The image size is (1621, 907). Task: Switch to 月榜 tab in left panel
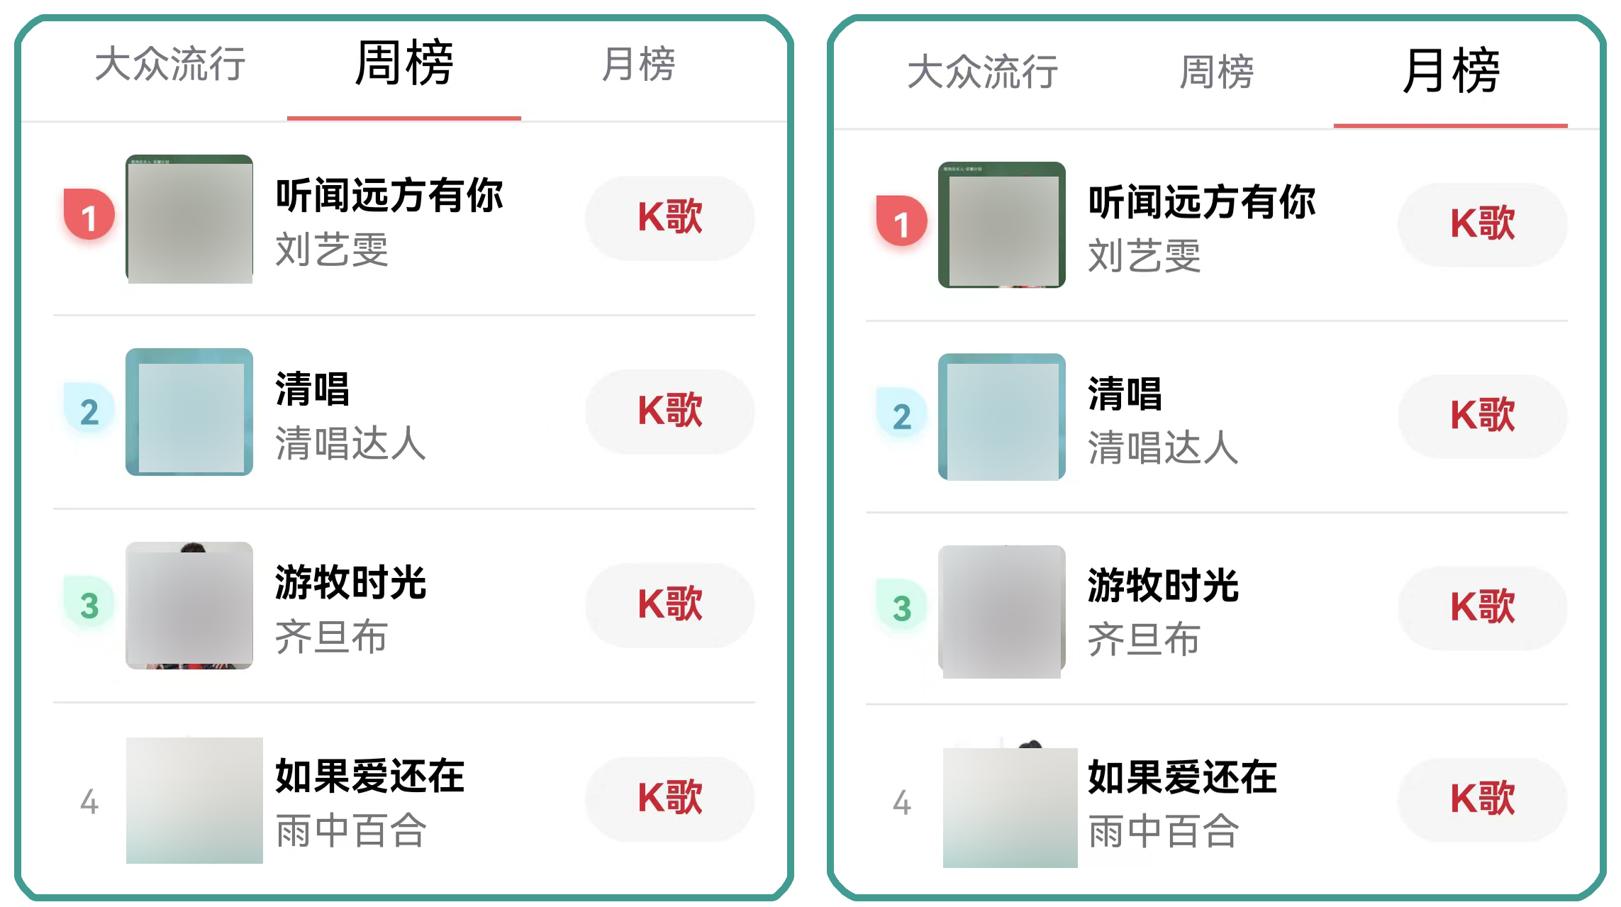pyautogui.click(x=638, y=64)
